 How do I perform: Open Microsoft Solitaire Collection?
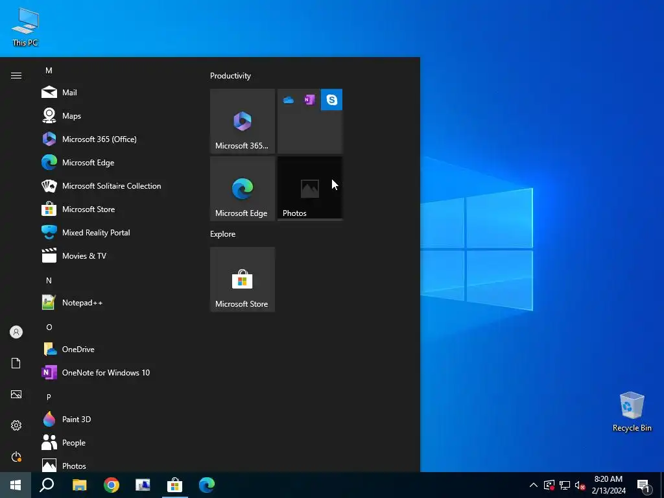pos(113,185)
